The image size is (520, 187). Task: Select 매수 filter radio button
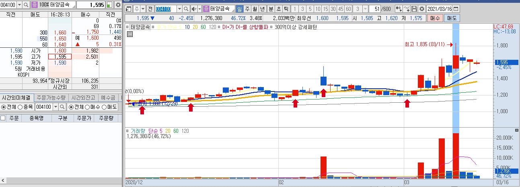coord(87,107)
